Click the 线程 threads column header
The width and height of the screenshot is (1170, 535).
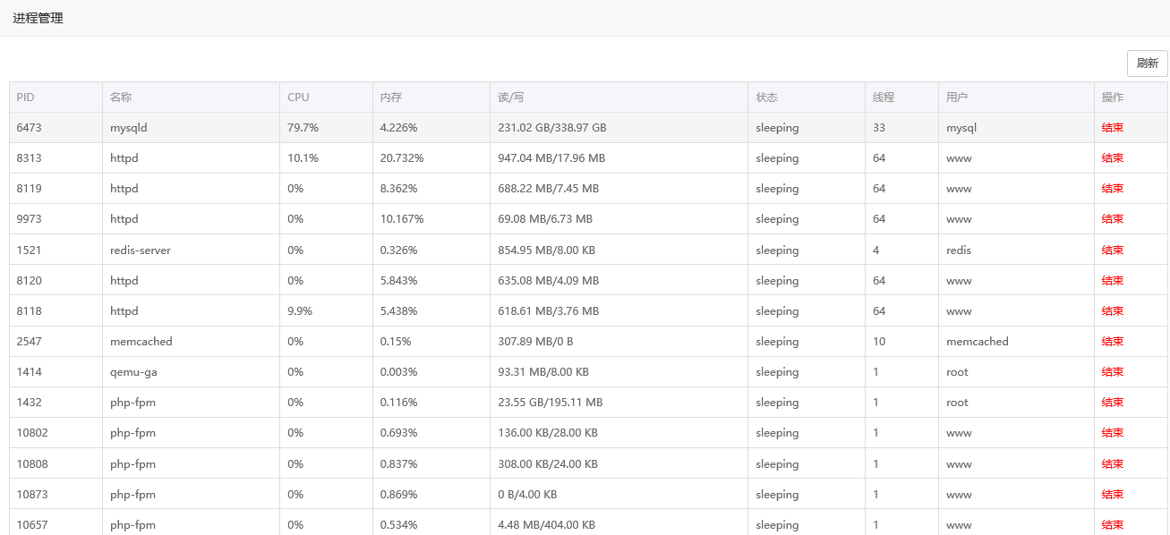coord(884,98)
